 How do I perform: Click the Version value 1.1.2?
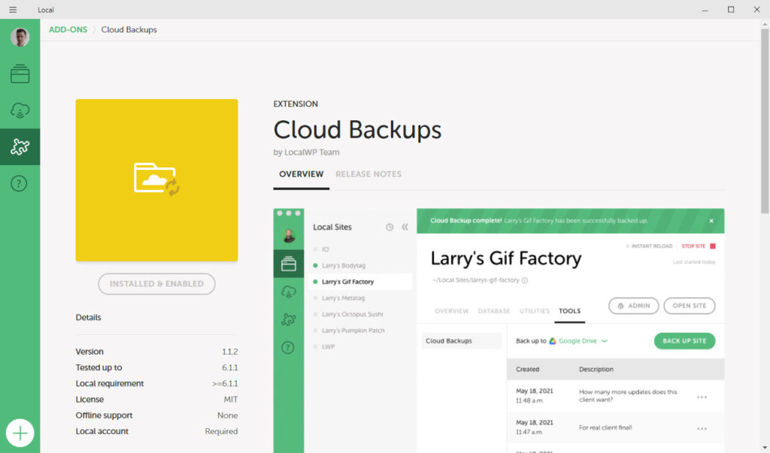click(229, 352)
